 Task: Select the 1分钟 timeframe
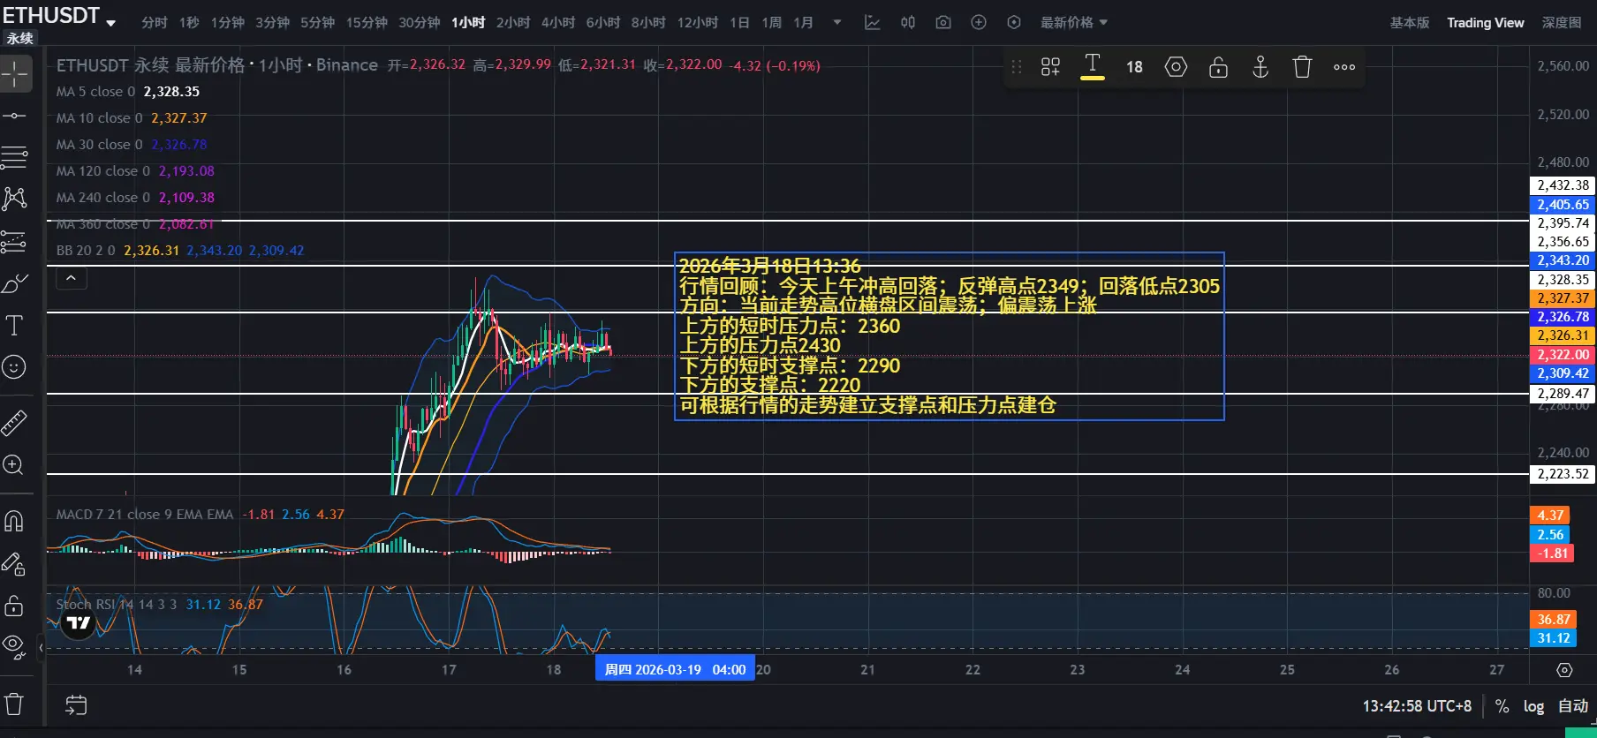[x=228, y=23]
